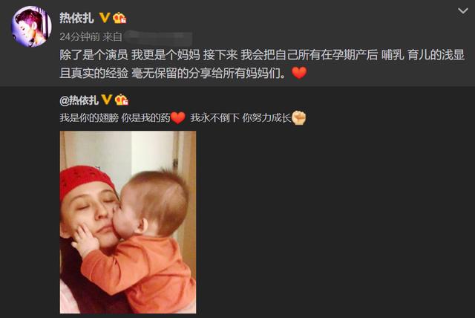Click red heart emoji ending the main post

[x=299, y=73]
